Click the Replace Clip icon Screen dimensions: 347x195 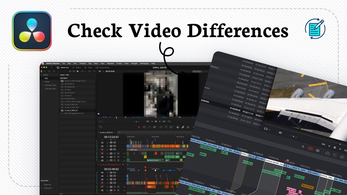tap(171, 127)
